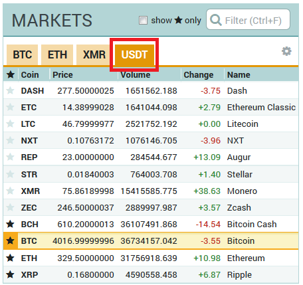Viewport: 303px width, 285px height.
Task: Select the USDT markets tab
Action: pyautogui.click(x=134, y=54)
